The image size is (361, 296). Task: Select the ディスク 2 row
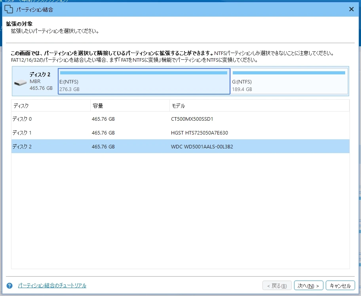[x=180, y=146]
